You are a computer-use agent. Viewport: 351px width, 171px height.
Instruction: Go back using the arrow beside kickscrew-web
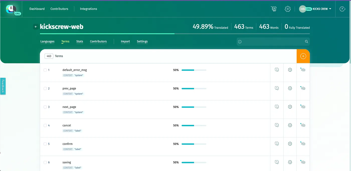pyautogui.click(x=36, y=27)
